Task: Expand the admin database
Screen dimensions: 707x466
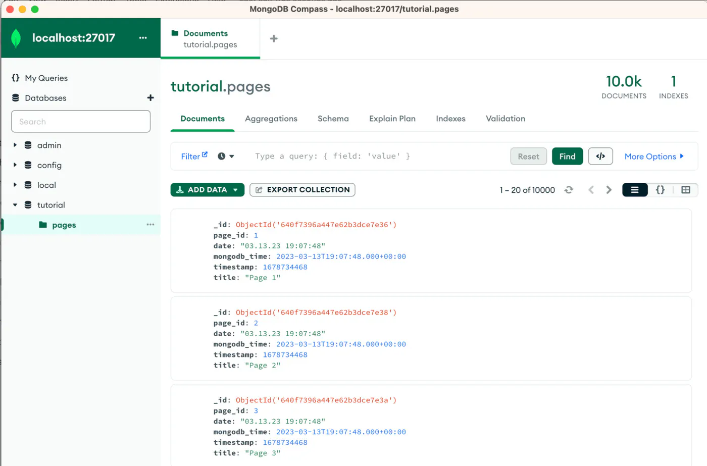Action: (x=15, y=145)
